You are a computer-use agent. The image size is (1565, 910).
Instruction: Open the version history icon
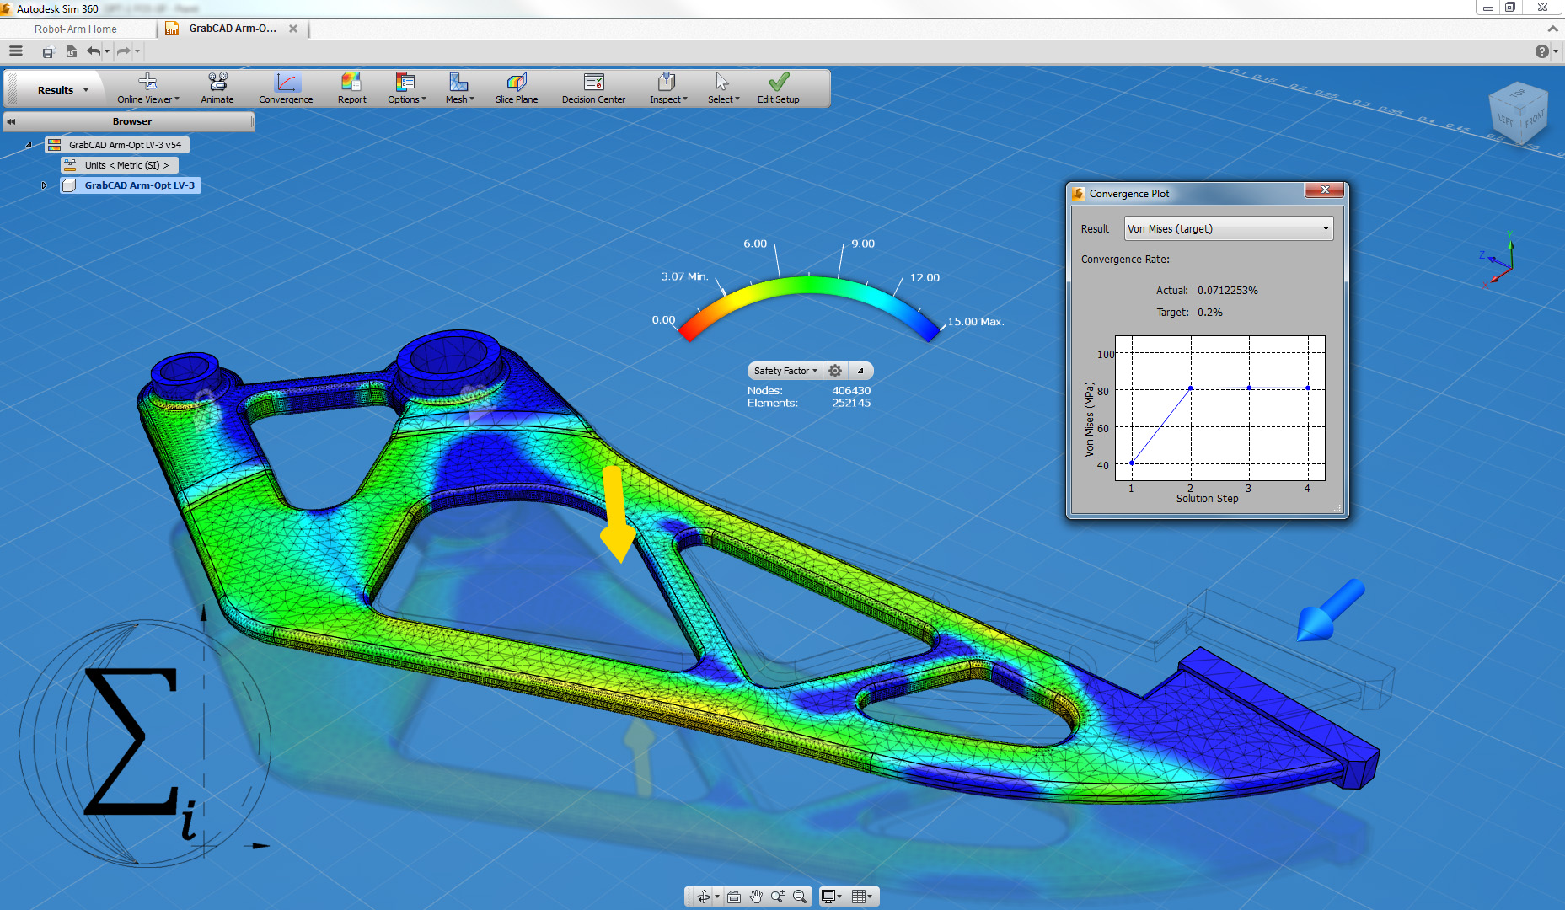tap(72, 52)
